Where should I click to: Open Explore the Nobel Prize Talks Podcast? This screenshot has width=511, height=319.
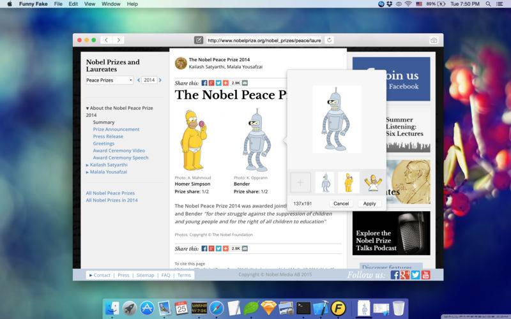[392, 233]
